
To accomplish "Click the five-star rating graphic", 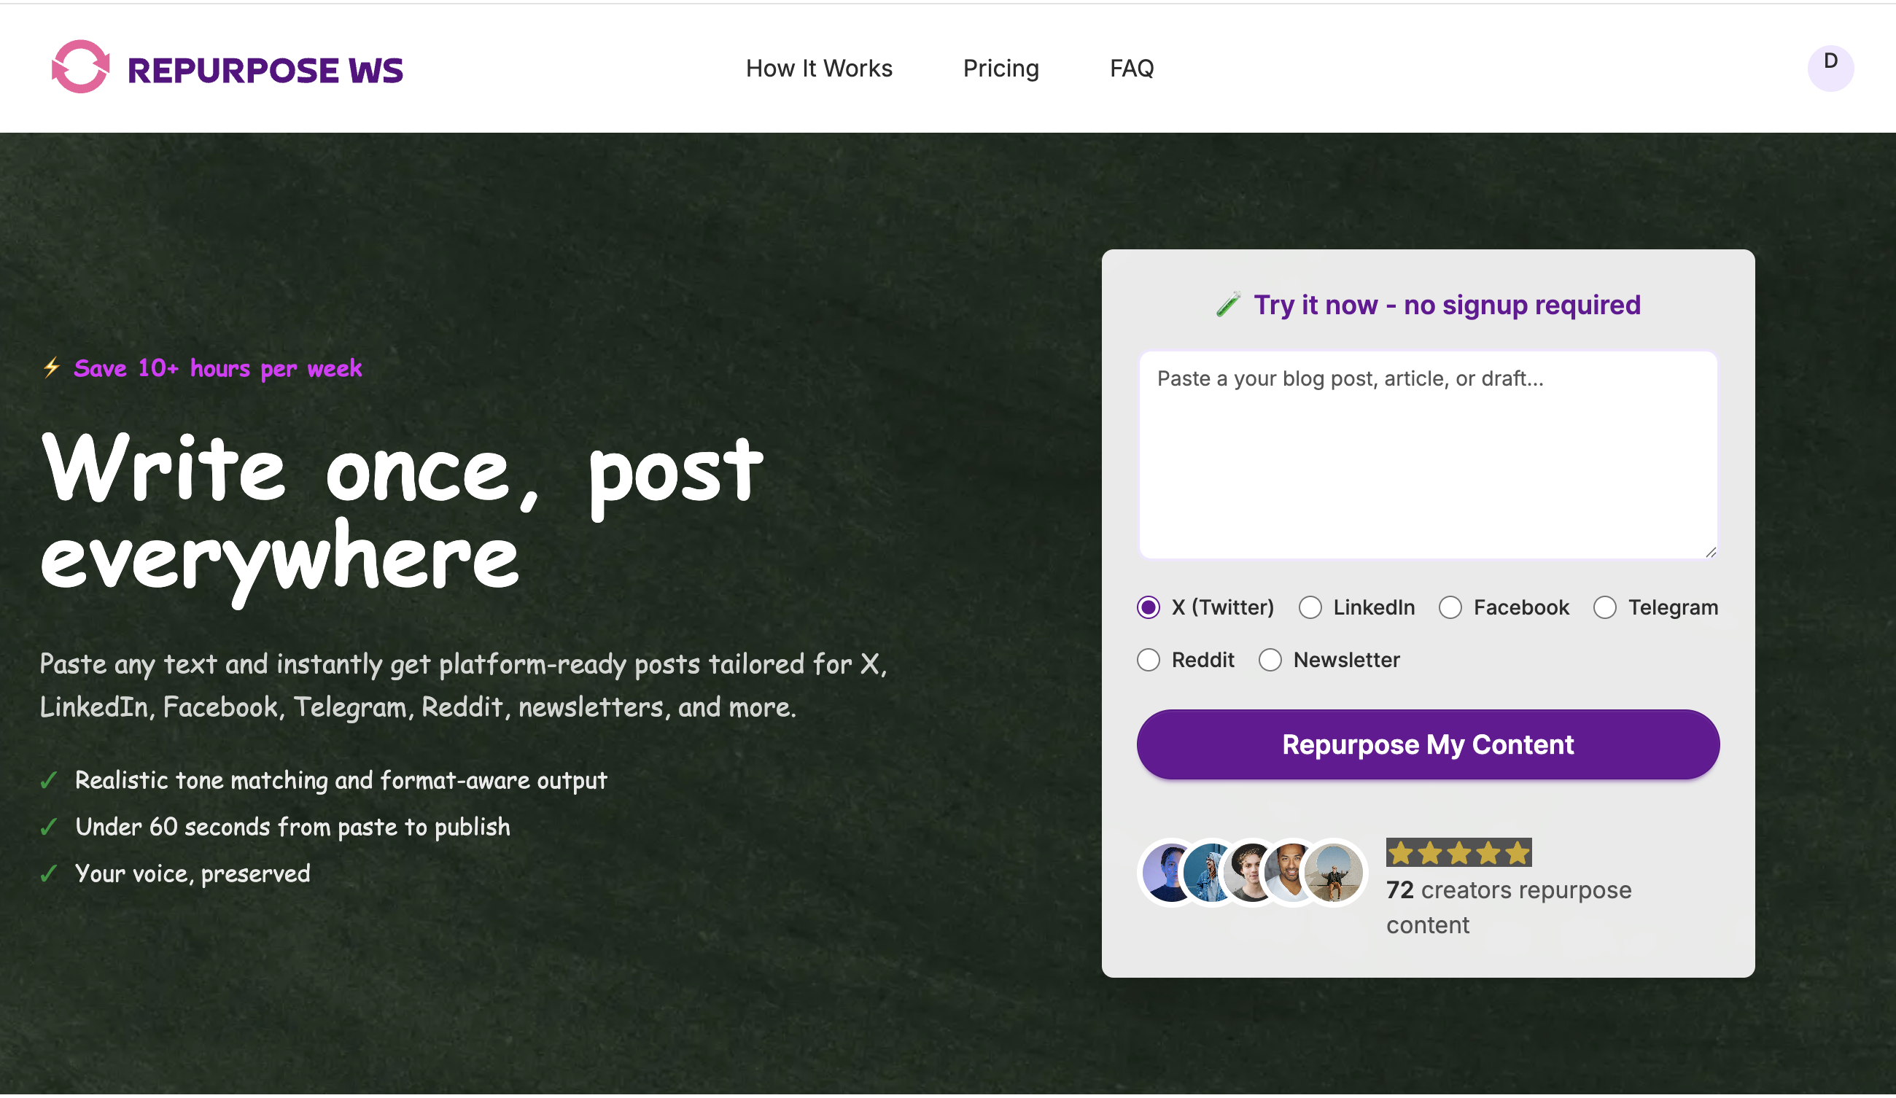I will pos(1458,853).
